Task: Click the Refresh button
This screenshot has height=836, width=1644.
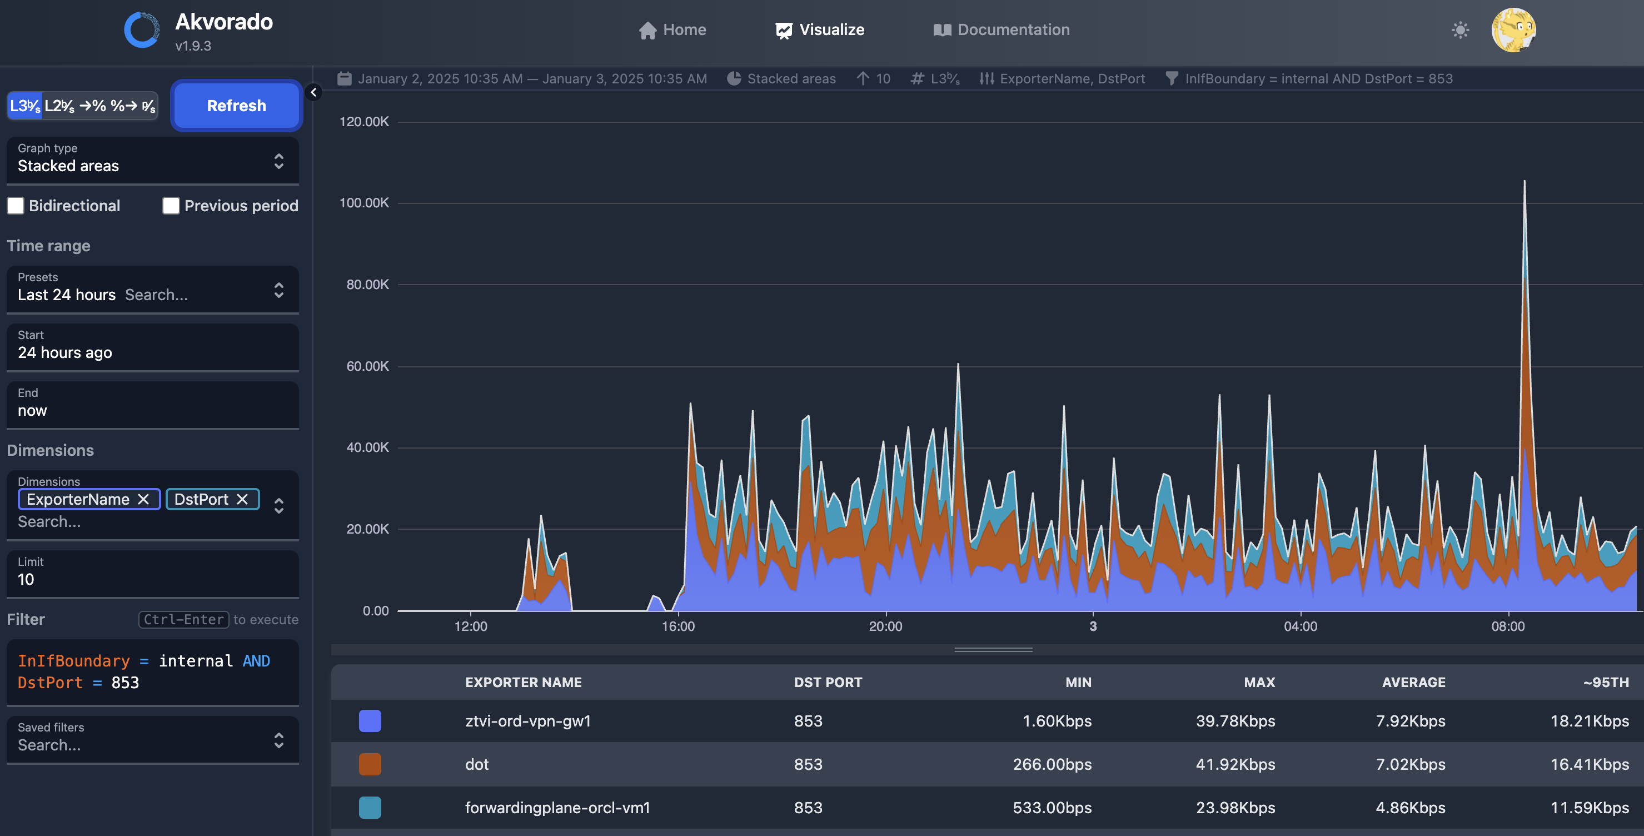Action: [x=236, y=106]
